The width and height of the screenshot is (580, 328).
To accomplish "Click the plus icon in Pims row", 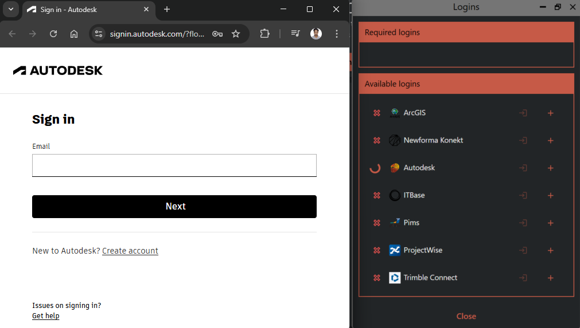I will 550,223.
